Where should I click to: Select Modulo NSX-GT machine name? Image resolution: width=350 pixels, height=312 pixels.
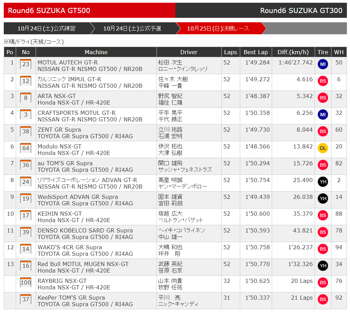(60, 146)
